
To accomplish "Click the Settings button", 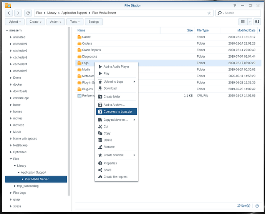I will pos(94,22).
